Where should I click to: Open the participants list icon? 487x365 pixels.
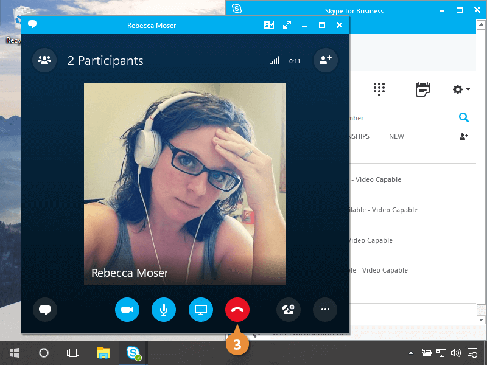point(44,60)
